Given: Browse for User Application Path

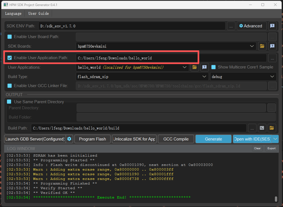Looking at the screenshot, I should (272, 58).
